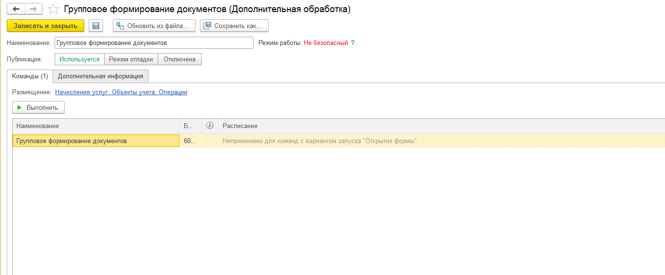This screenshot has height=275, width=665.
Task: Sort by the Наименование column header
Action: pos(96,126)
